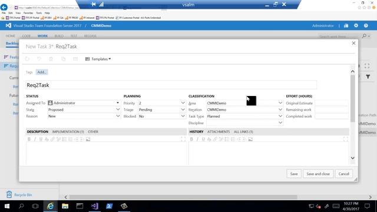Toggle bold in History editor

click(191, 139)
